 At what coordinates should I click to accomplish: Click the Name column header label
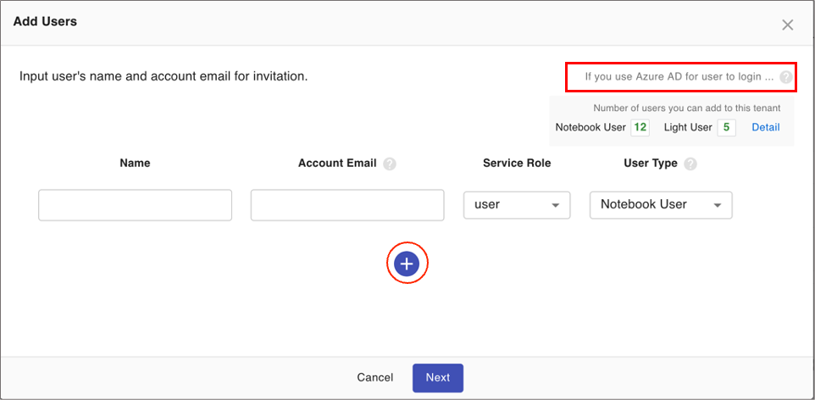point(135,163)
